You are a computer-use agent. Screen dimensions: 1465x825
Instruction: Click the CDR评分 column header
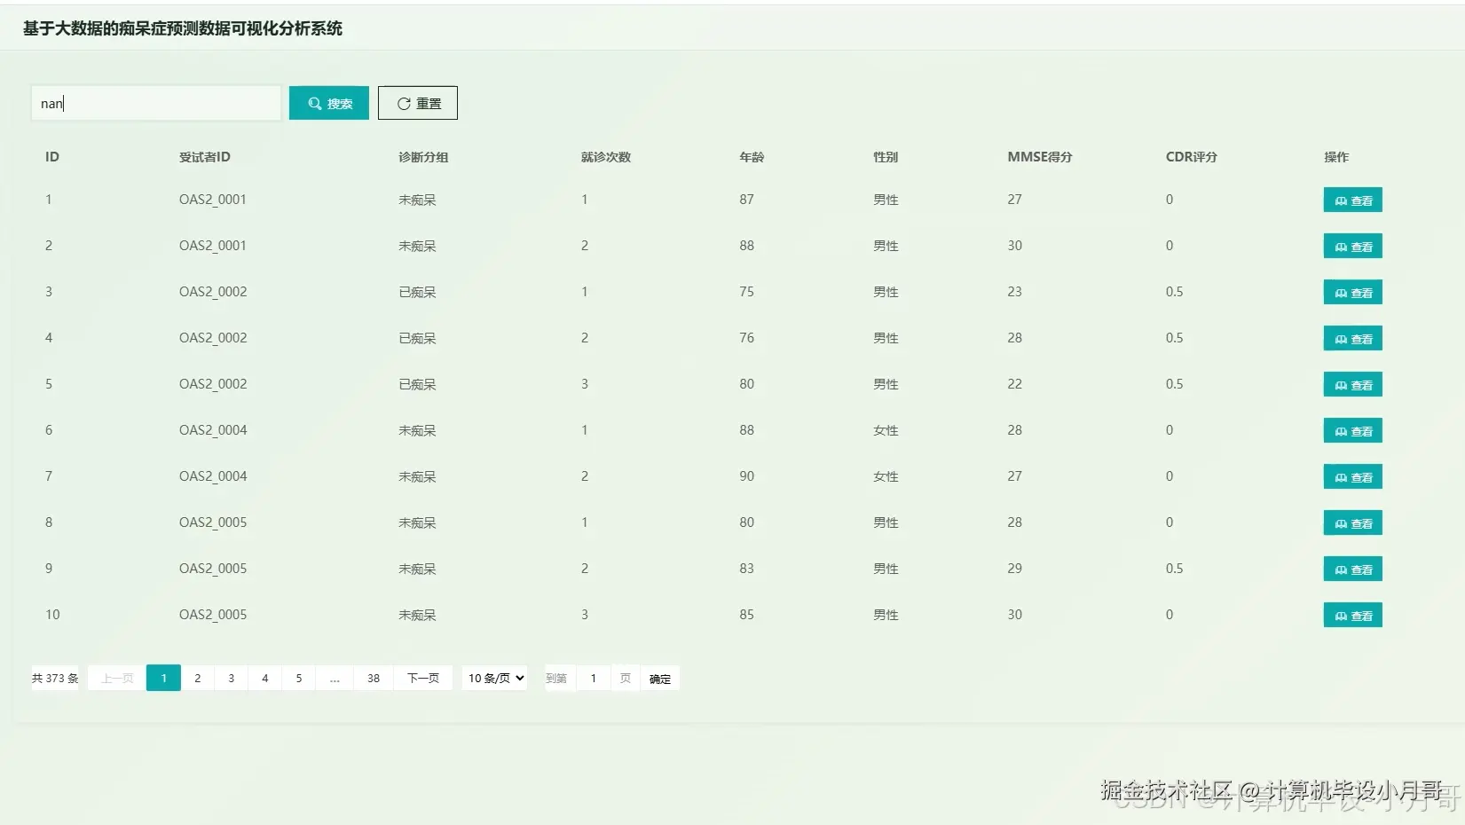point(1192,157)
